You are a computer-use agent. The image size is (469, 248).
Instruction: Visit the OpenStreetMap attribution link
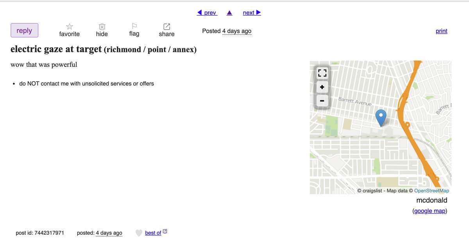pos(431,191)
